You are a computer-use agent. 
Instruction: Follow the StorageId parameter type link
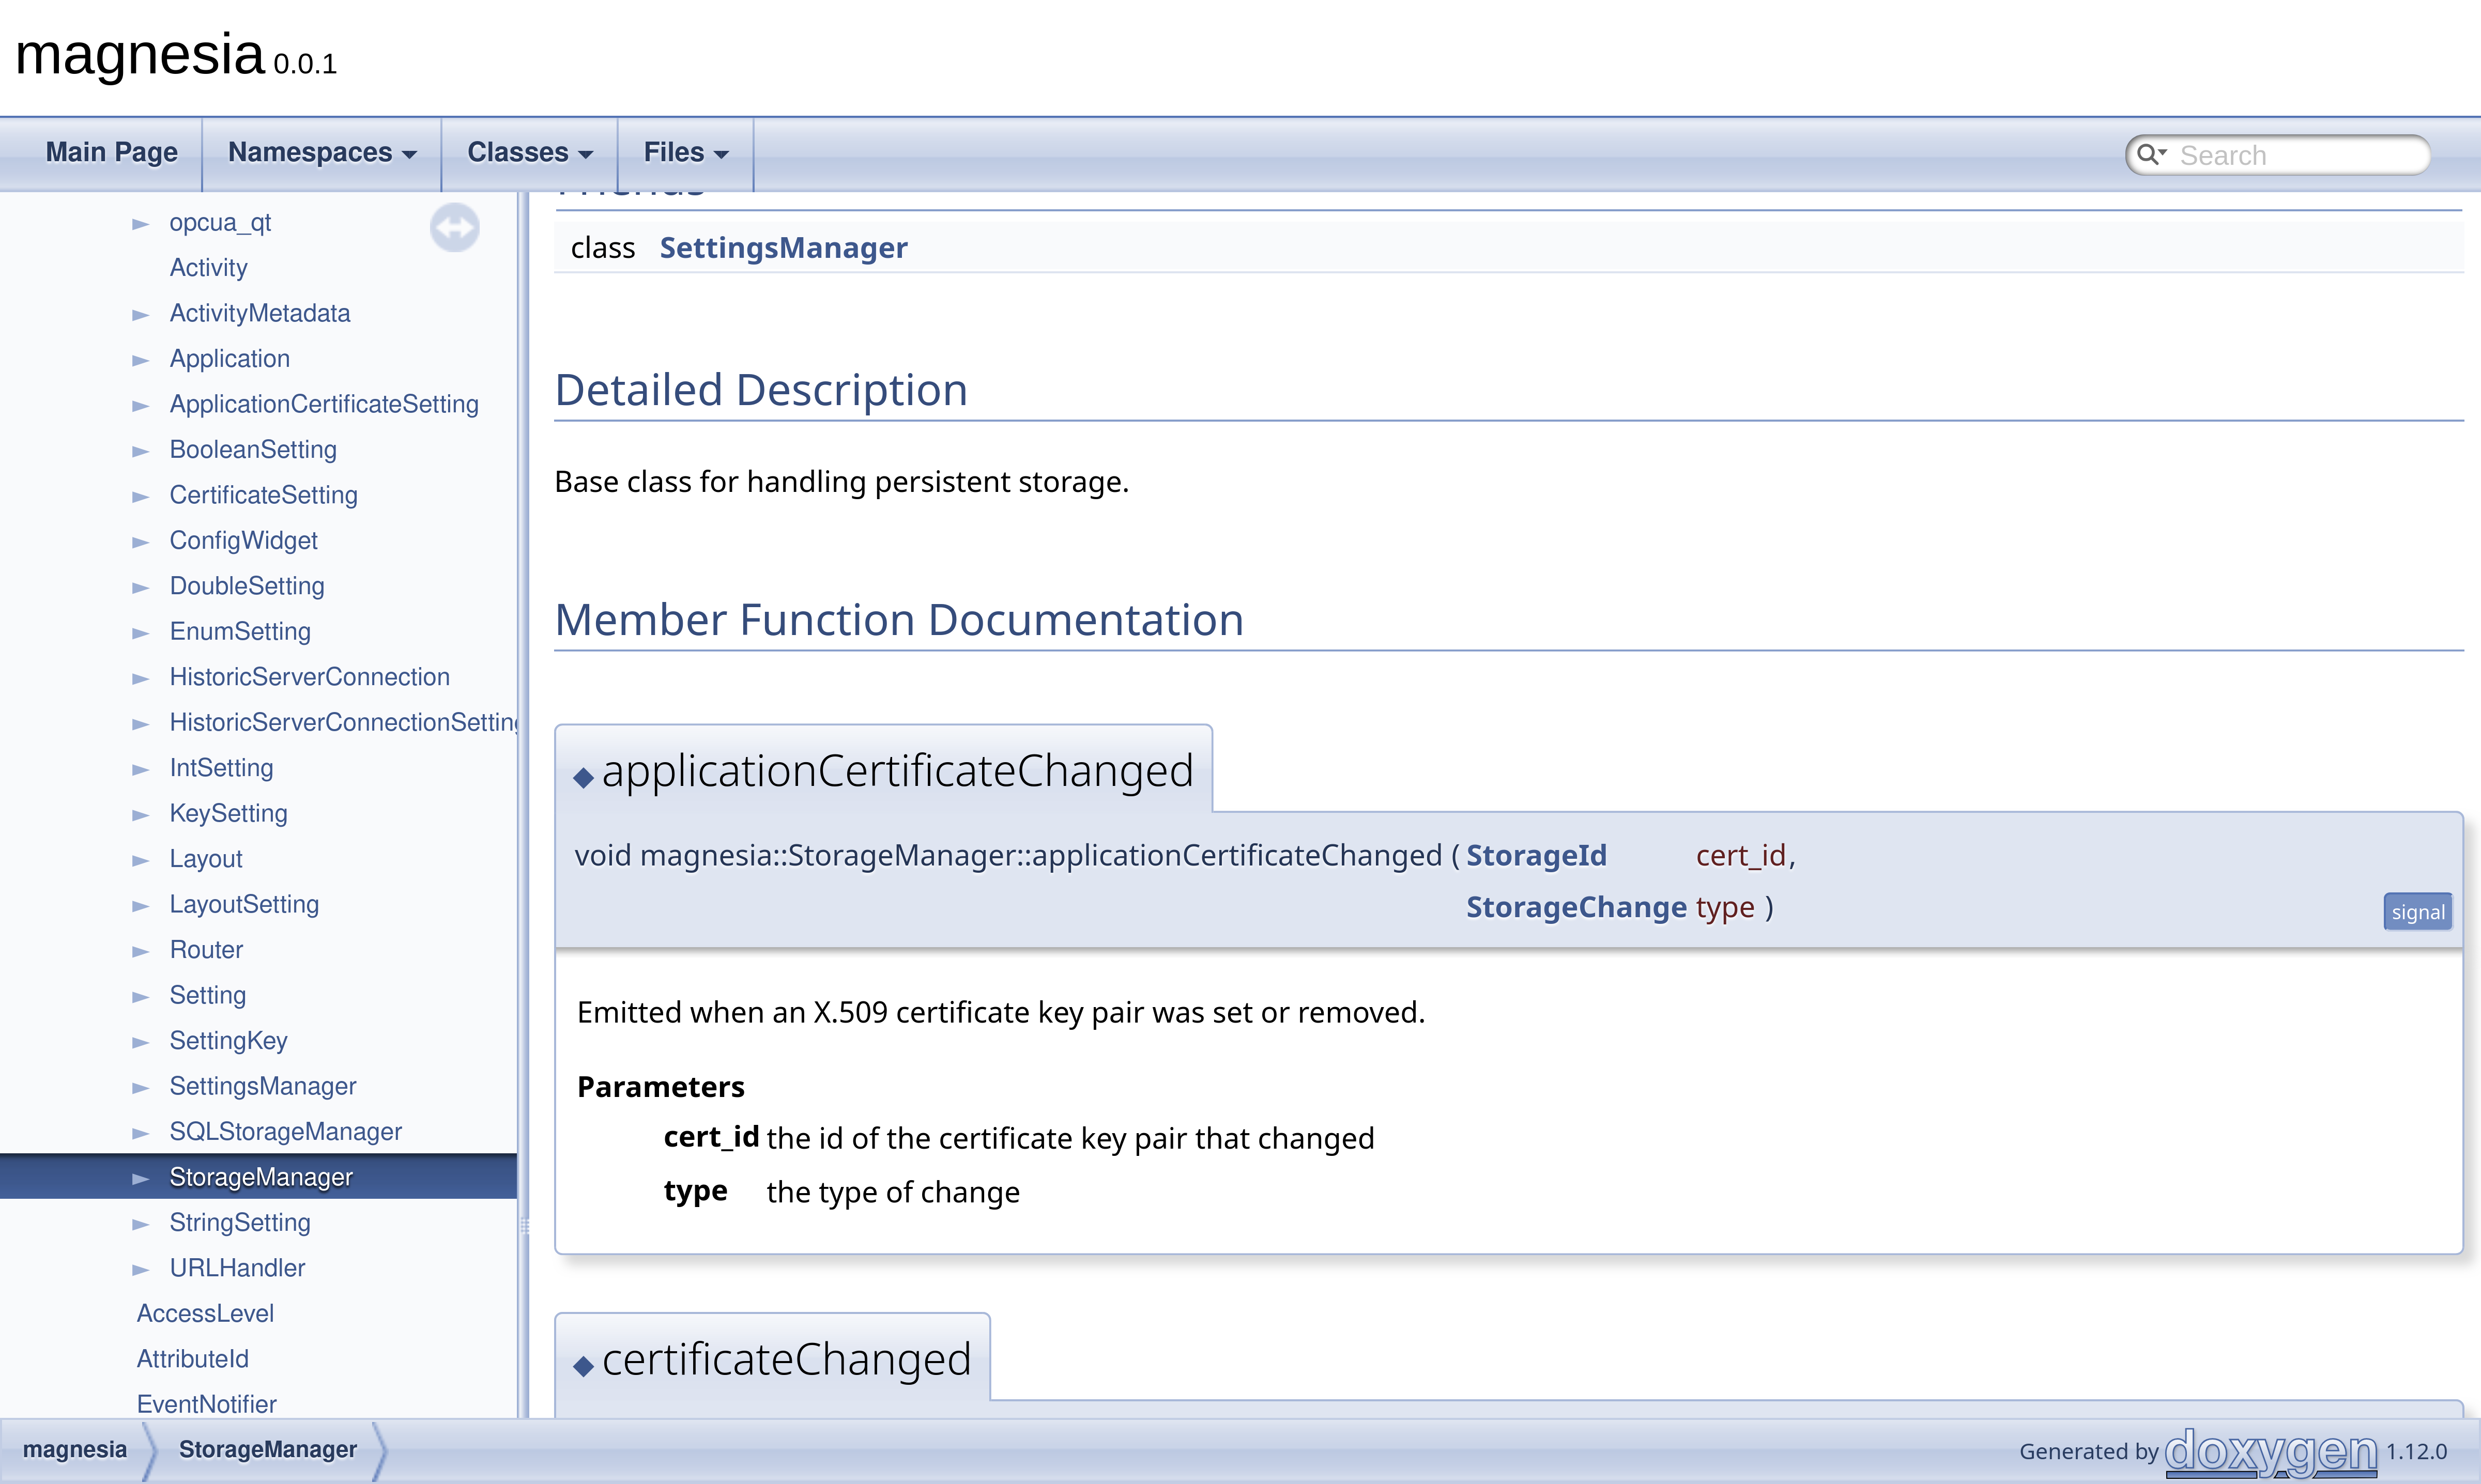1536,856
